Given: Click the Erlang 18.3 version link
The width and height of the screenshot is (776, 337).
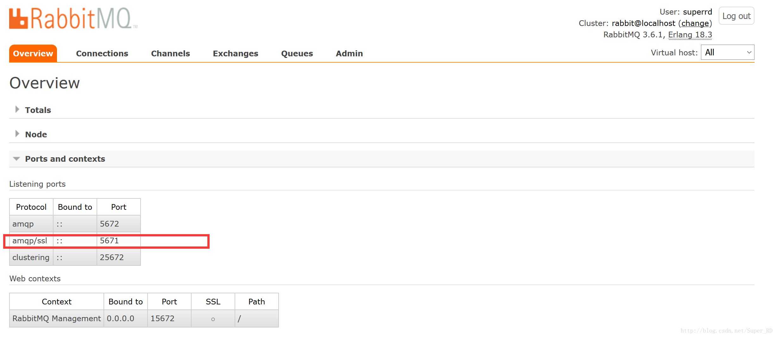Looking at the screenshot, I should (x=690, y=34).
